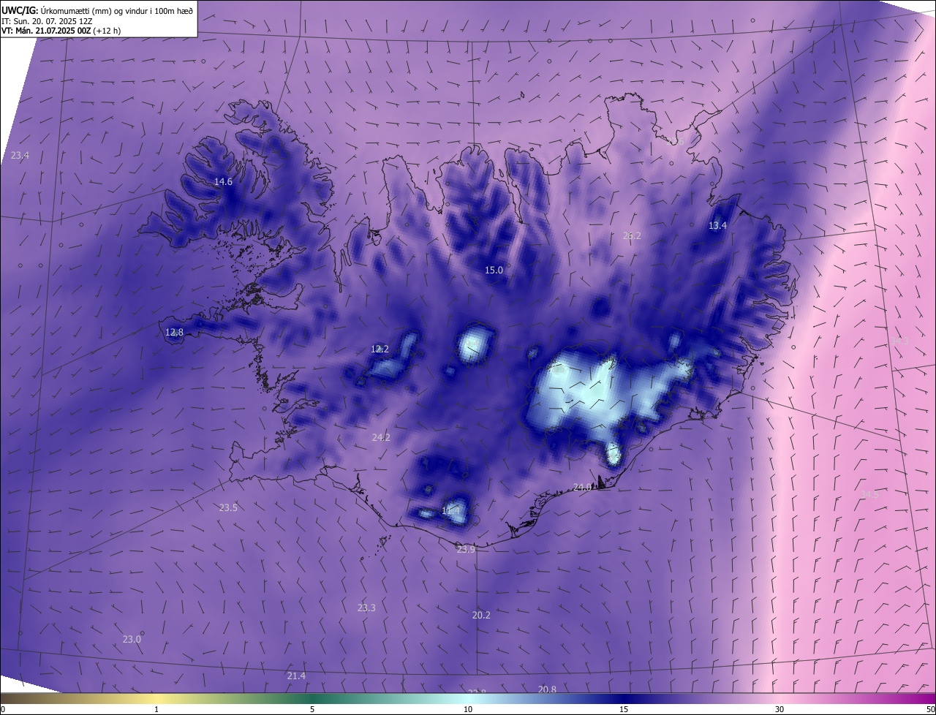This screenshot has height=715, width=936.
Task: Select the 13.4 value label
Action: 717,225
